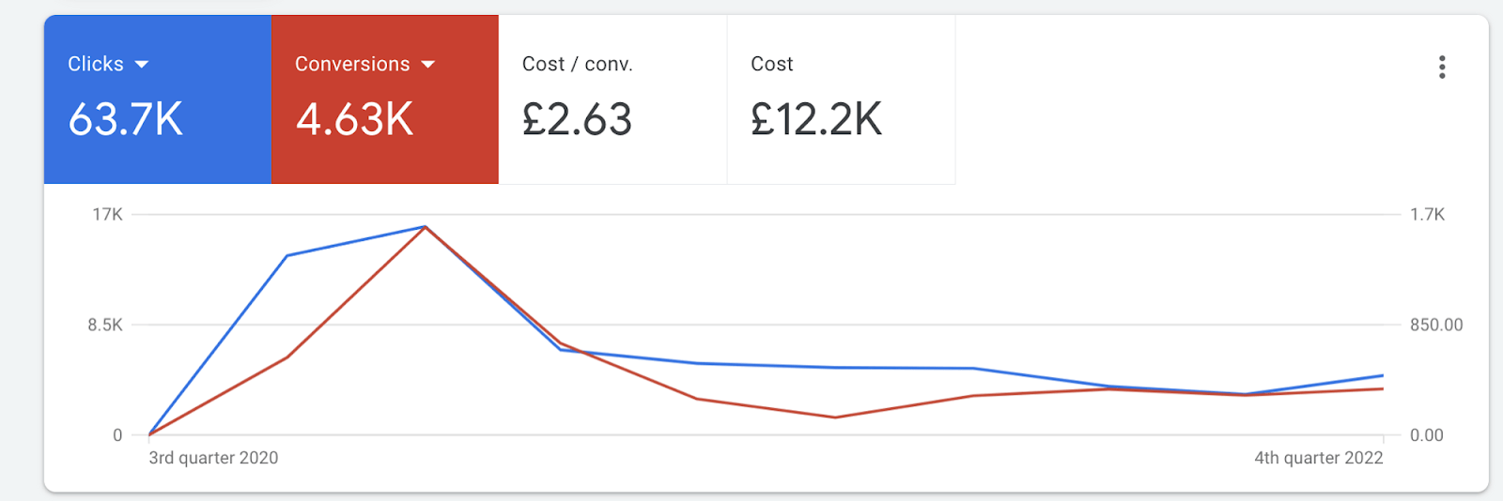Expand the Clicks metric dropdown arrow
This screenshot has height=501, width=1503.
pyautogui.click(x=142, y=65)
